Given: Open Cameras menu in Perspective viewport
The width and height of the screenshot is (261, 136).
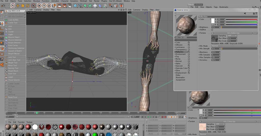Looking at the screenshot, I should 38,10.
